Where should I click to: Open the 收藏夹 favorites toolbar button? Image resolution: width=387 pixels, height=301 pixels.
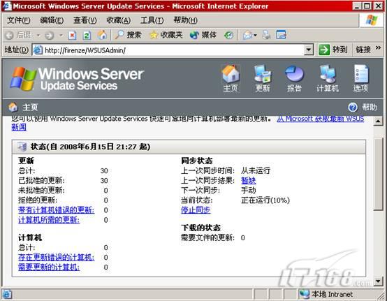coord(166,35)
